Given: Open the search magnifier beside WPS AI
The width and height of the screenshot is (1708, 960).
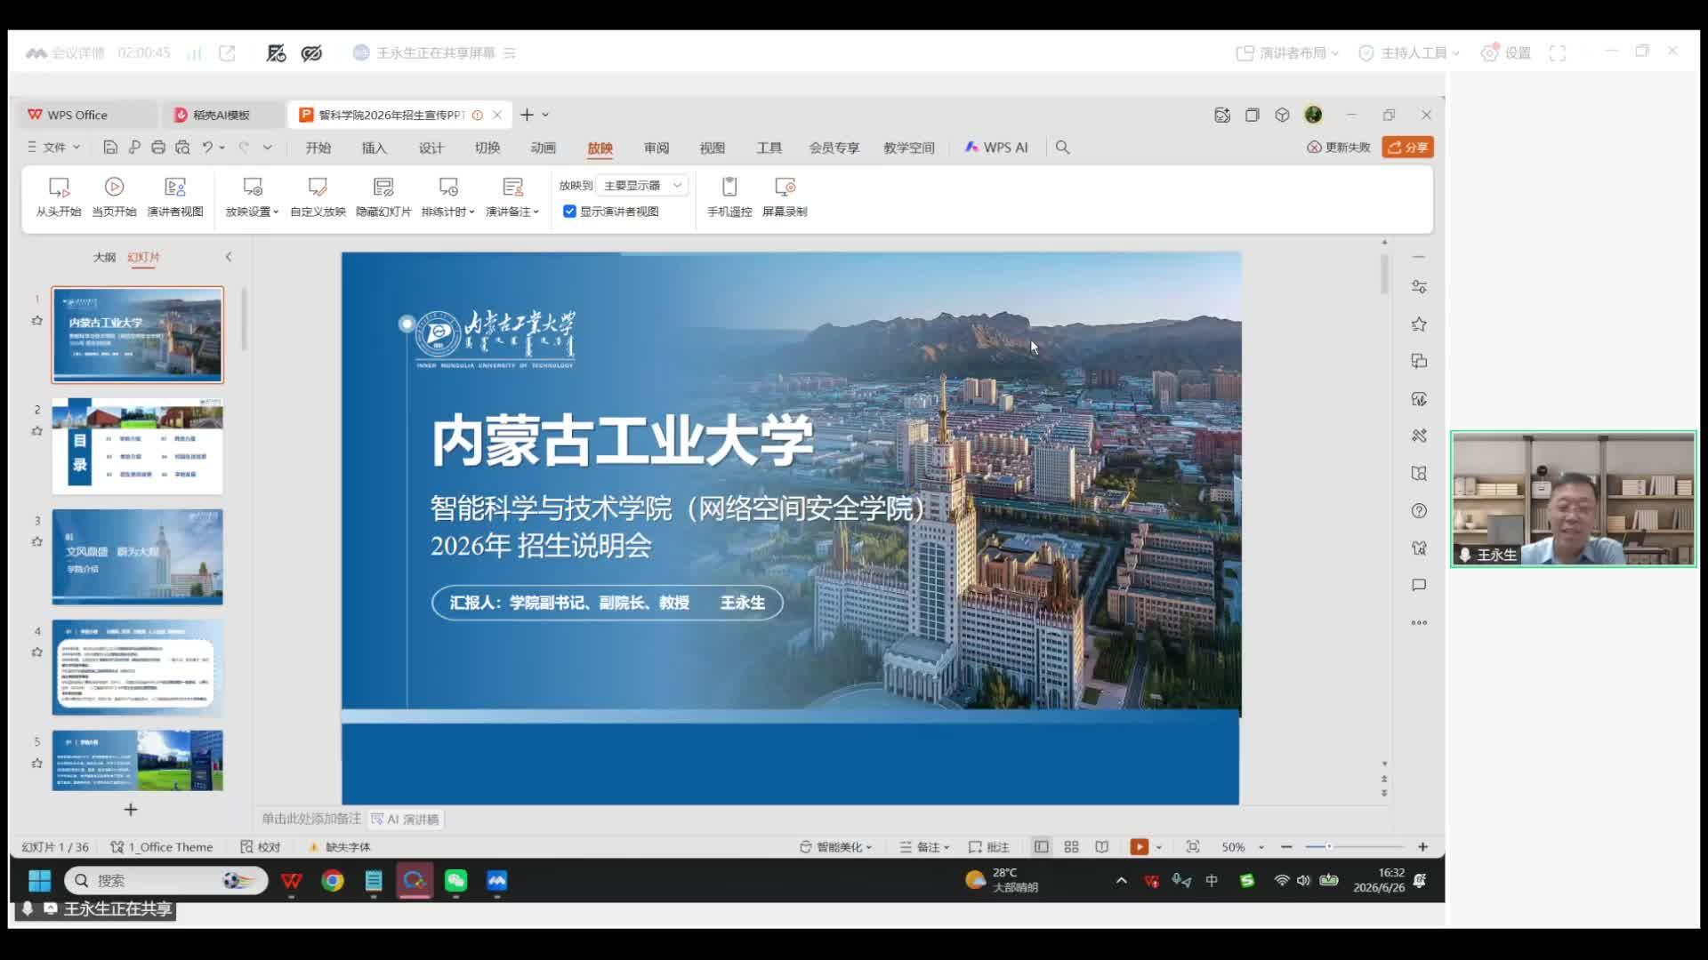Looking at the screenshot, I should pos(1062,148).
